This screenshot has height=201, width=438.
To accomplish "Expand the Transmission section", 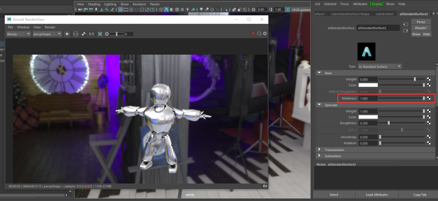I will pyautogui.click(x=320, y=150).
